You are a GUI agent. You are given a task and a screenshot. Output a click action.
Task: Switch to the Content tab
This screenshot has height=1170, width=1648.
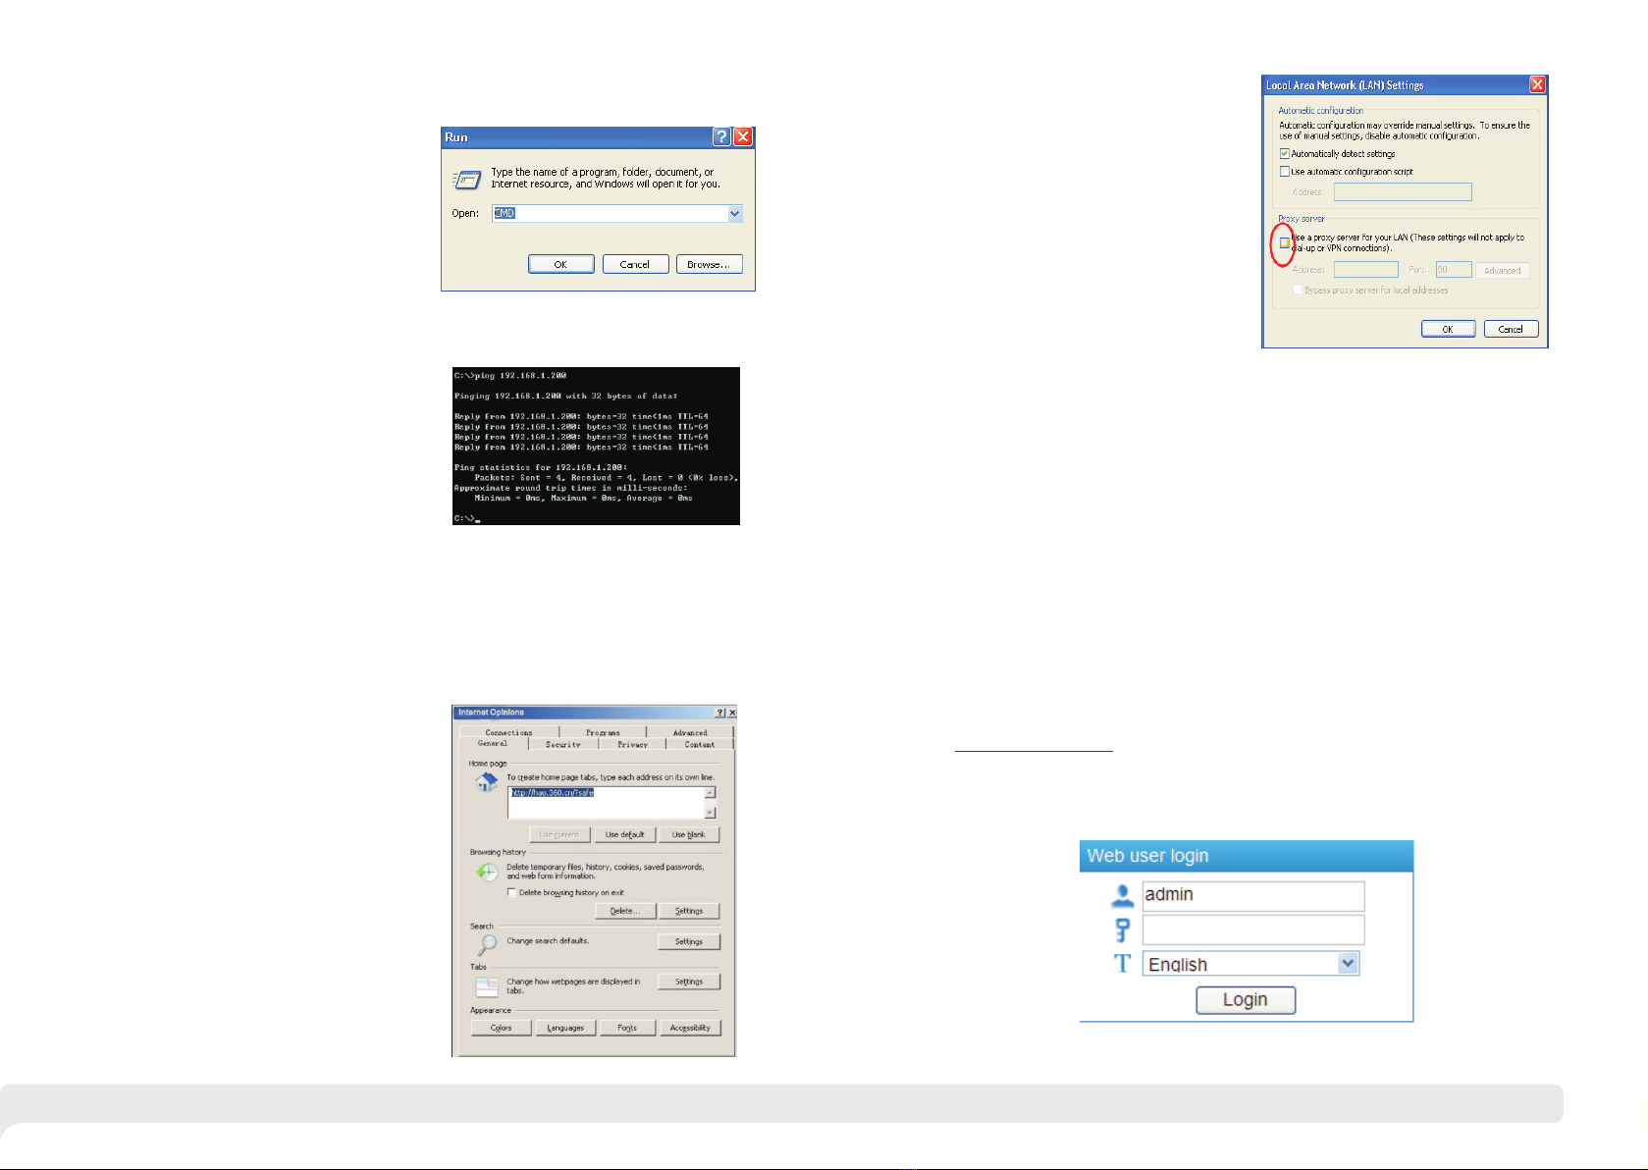point(700,744)
